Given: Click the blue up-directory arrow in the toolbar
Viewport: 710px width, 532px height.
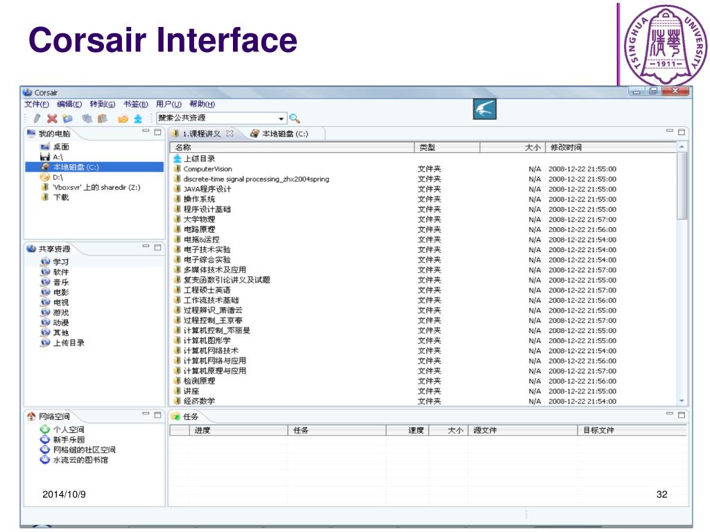Looking at the screenshot, I should click(x=138, y=118).
